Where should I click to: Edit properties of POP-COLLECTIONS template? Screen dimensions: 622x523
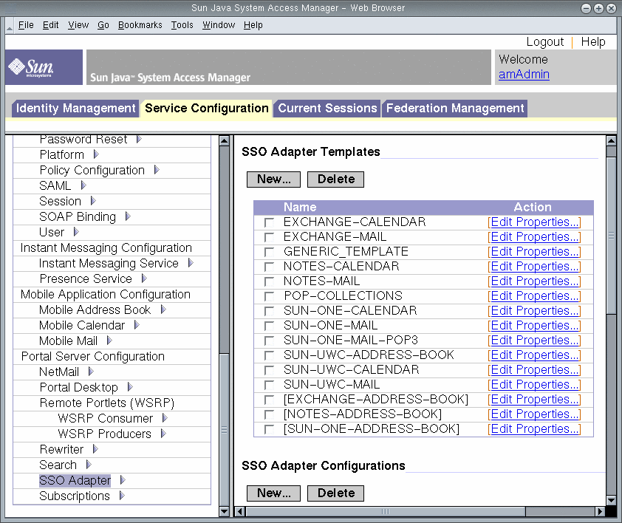point(534,296)
